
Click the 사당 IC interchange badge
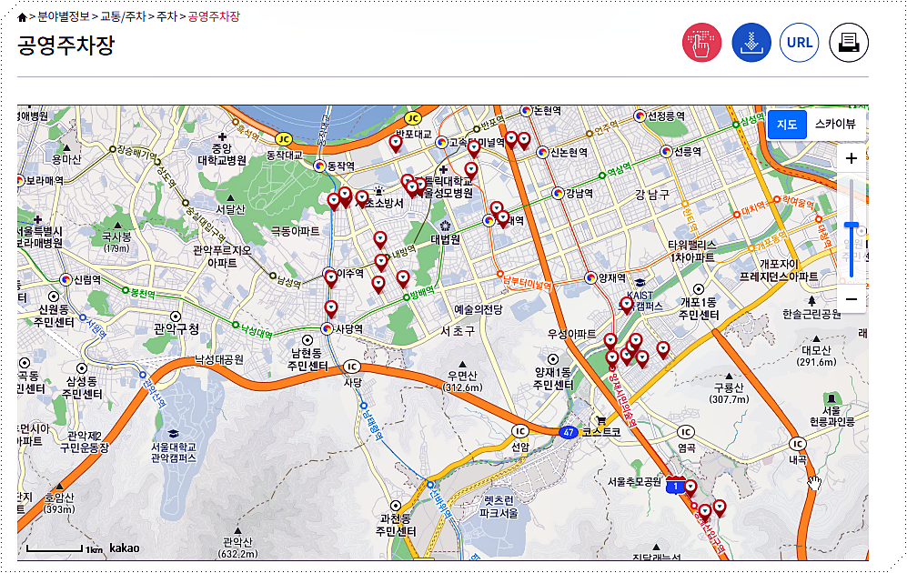[352, 367]
